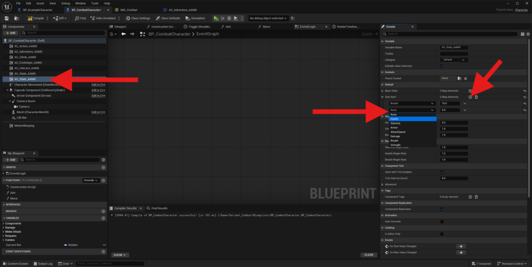Image resolution: width=532 pixels, height=267 pixels.
Task: Open Class Settings from the toolbar
Action: pos(138,18)
